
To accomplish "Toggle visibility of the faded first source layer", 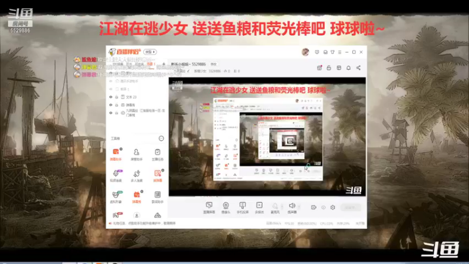I will (111, 81).
